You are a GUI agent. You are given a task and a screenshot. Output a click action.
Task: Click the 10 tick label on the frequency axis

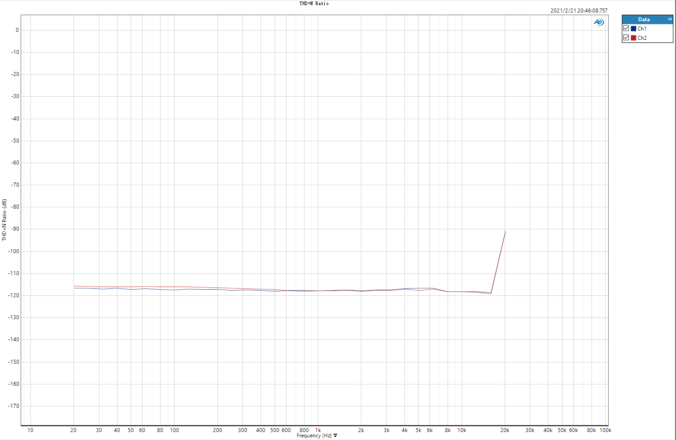[30, 430]
